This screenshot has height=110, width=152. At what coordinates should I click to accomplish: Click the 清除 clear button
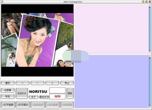(x=70, y=93)
